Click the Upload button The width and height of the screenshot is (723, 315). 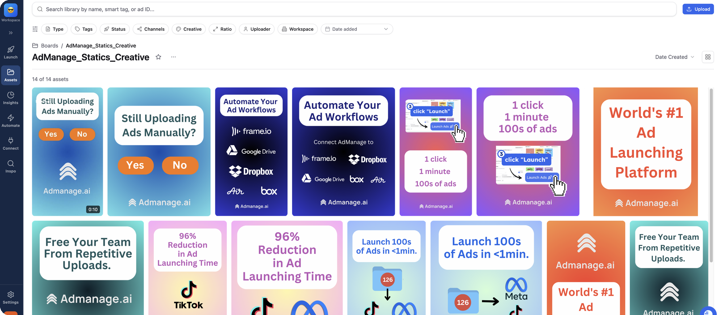[698, 9]
